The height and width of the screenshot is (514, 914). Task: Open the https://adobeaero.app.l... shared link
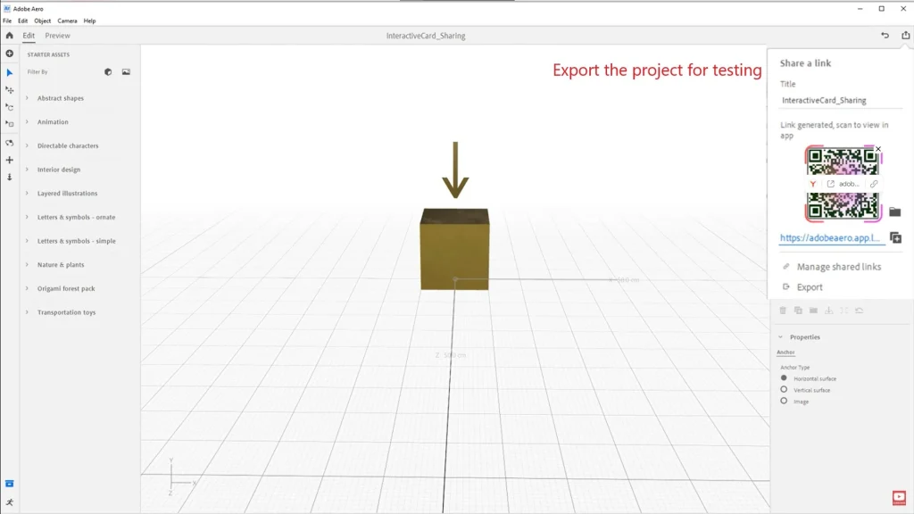pos(830,237)
